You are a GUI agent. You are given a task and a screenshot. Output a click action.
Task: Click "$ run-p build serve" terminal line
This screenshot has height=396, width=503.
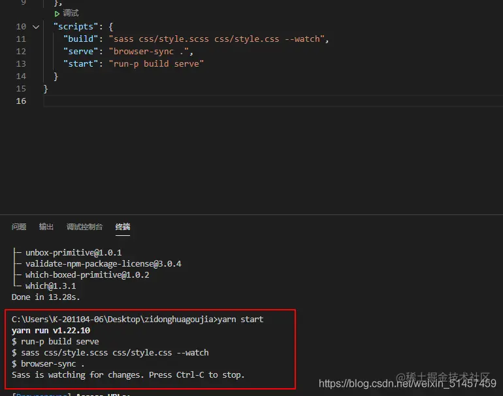[55, 342]
